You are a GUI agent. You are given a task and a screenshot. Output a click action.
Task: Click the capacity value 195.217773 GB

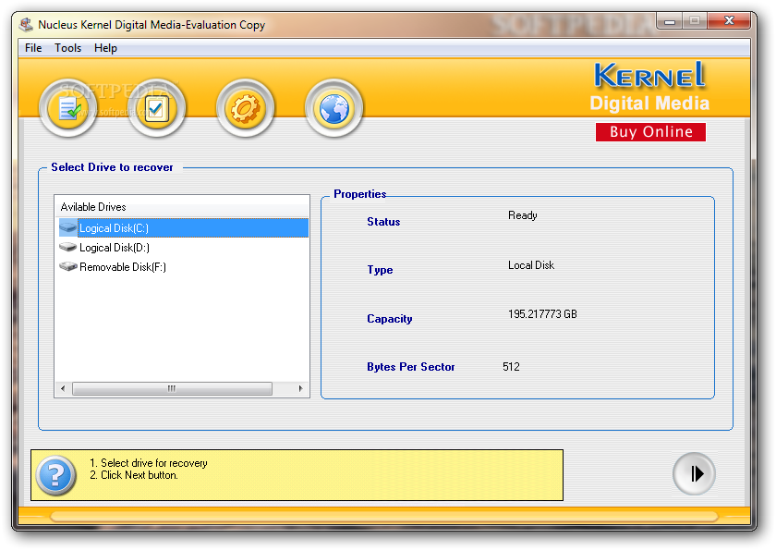(x=542, y=314)
